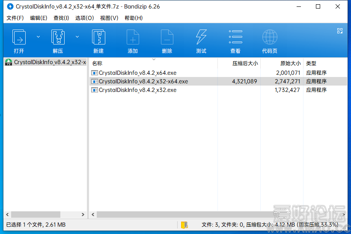The height and width of the screenshot is (234, 351).
Task: Select file CrystalDiskInfo_v8.4.2_x32-x64.exe
Action: pyautogui.click(x=143, y=81)
